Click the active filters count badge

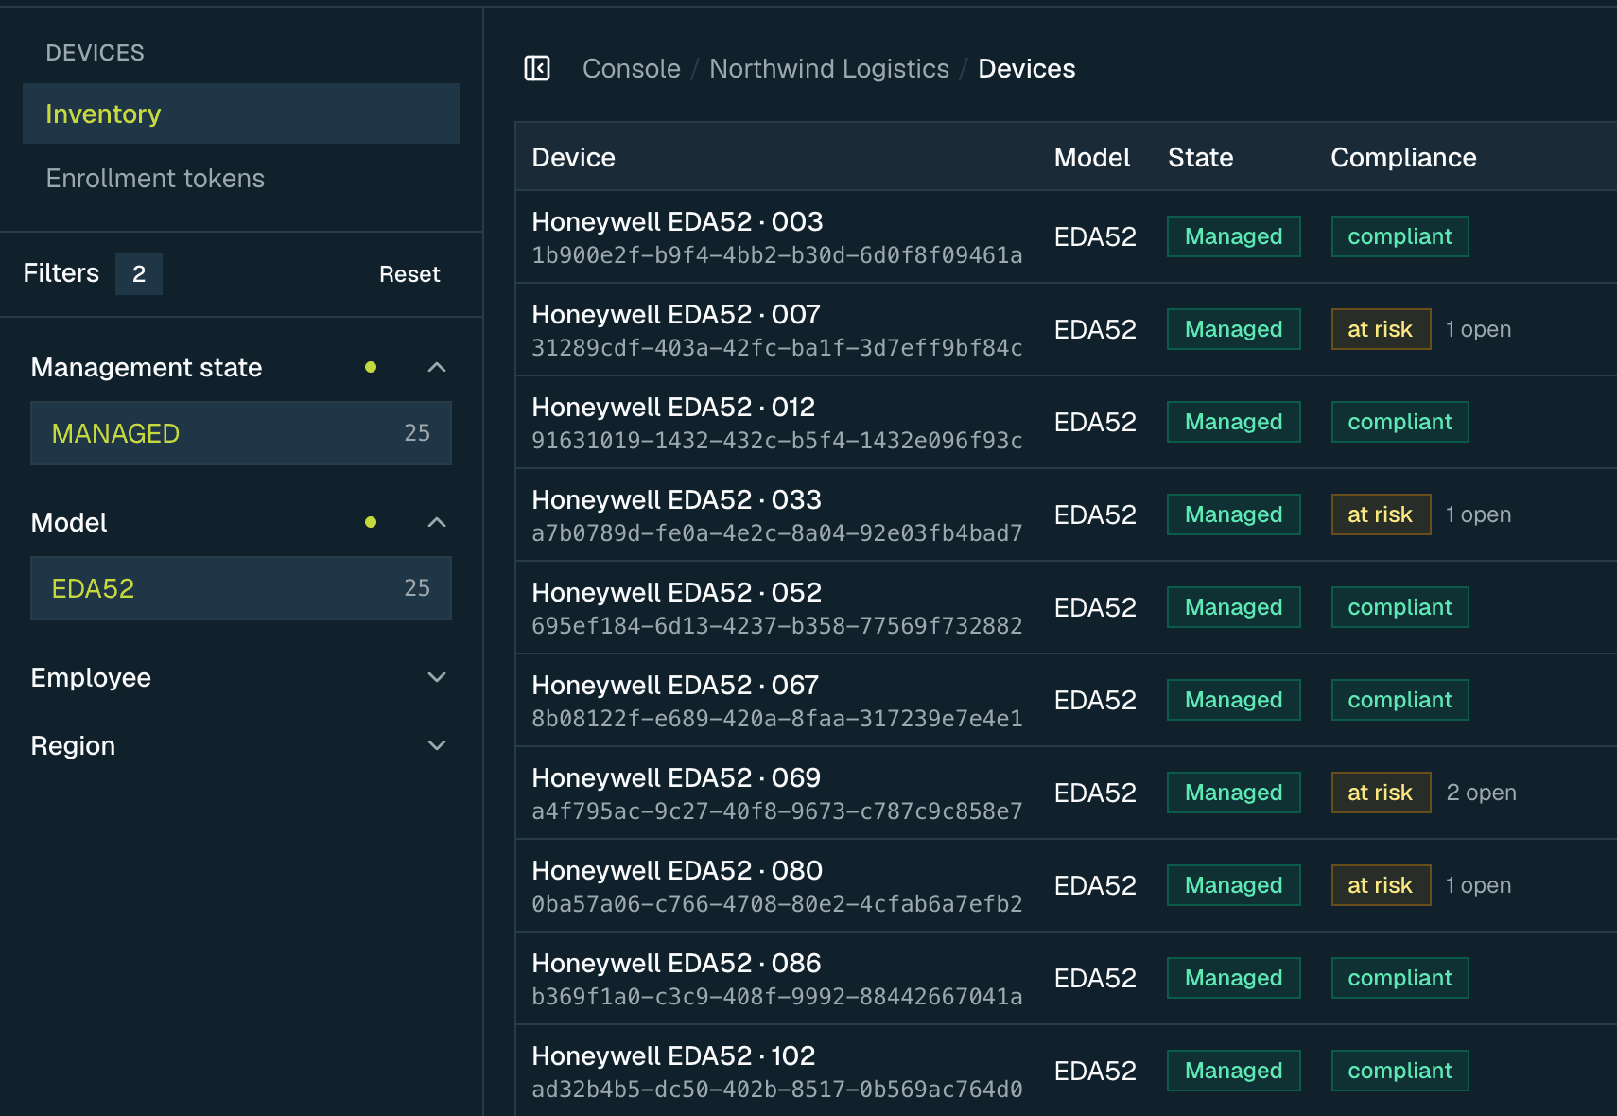click(139, 274)
